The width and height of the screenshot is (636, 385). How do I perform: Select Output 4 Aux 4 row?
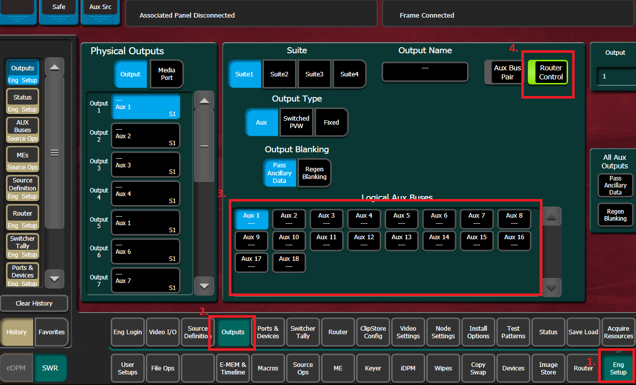coord(146,194)
